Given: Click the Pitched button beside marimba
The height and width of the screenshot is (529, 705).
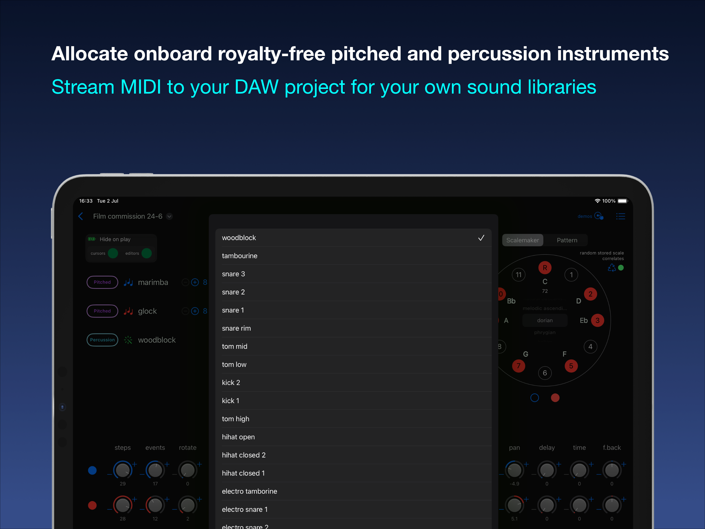Looking at the screenshot, I should [102, 282].
